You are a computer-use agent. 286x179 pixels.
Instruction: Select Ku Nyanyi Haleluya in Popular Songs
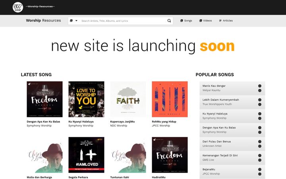(x=215, y=114)
